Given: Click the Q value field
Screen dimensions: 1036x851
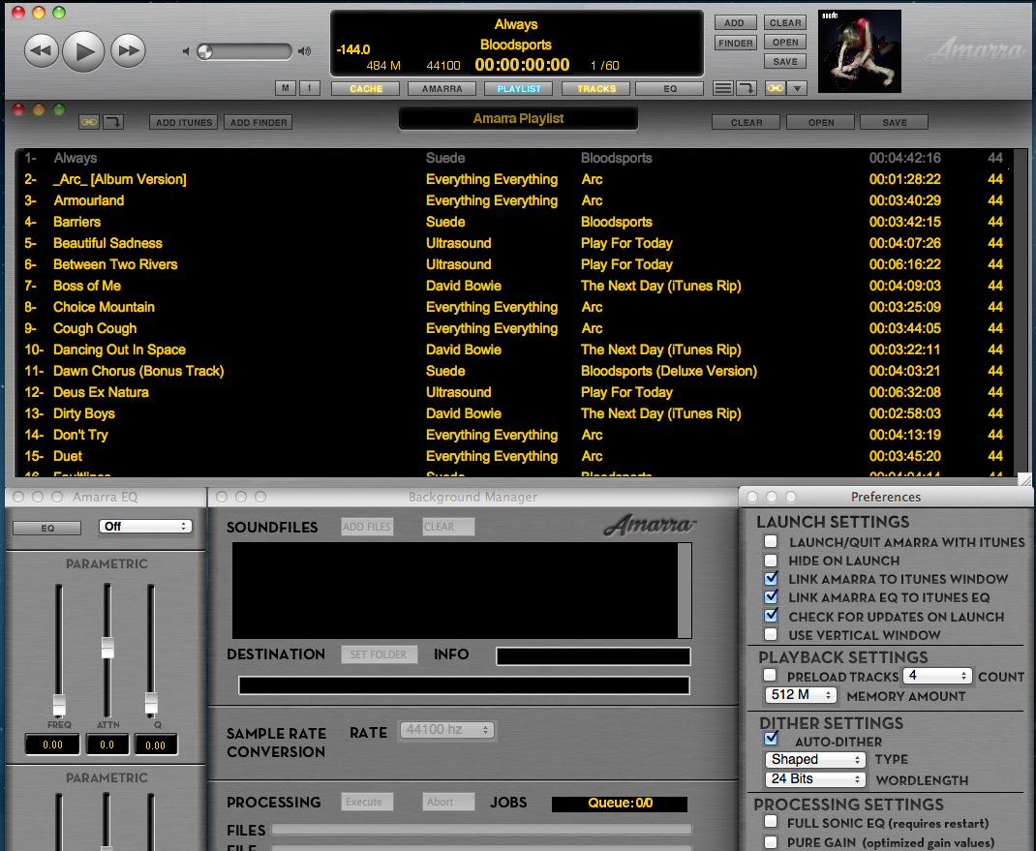Looking at the screenshot, I should tap(156, 745).
